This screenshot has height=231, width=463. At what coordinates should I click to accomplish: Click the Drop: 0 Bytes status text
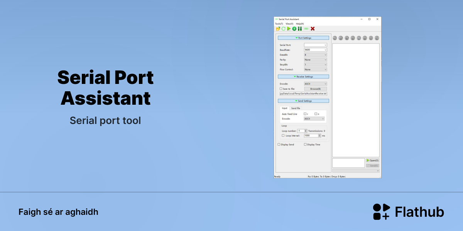338,176
